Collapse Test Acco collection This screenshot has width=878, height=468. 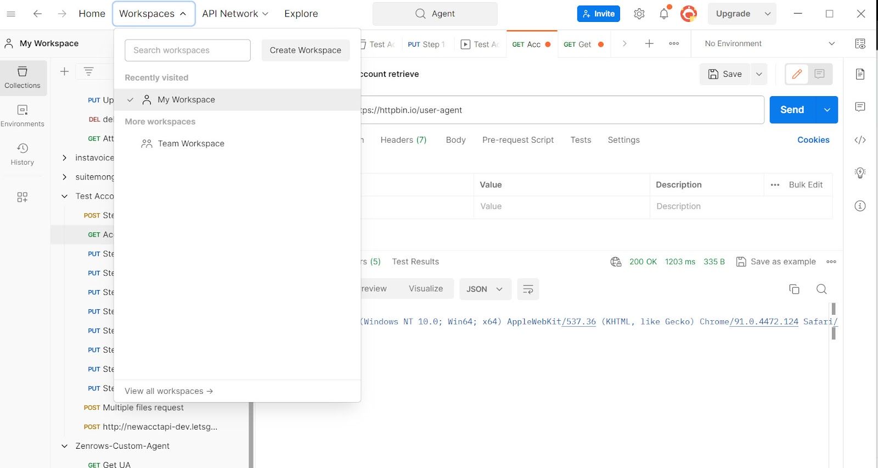tap(64, 196)
